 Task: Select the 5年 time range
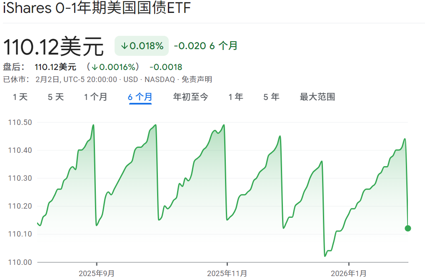[270, 97]
